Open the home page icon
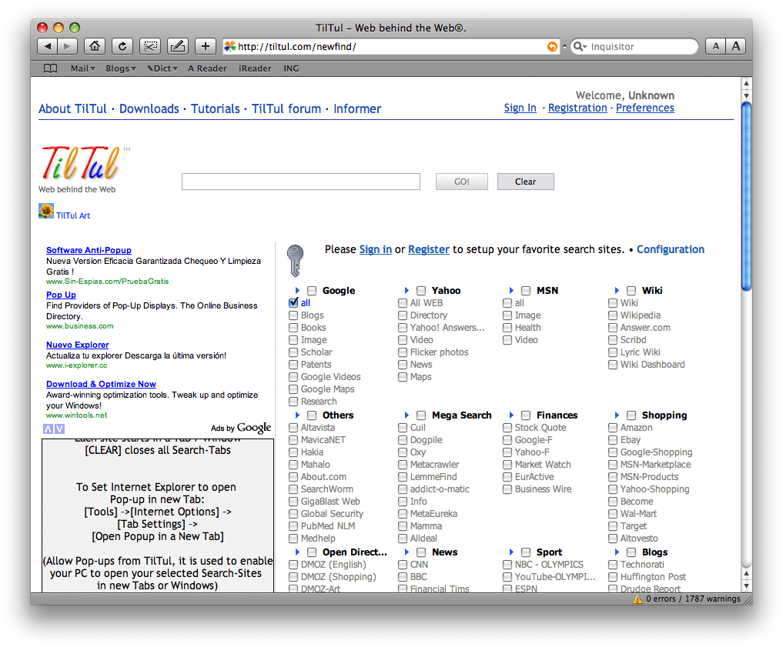This screenshot has height=647, width=783. [x=95, y=46]
